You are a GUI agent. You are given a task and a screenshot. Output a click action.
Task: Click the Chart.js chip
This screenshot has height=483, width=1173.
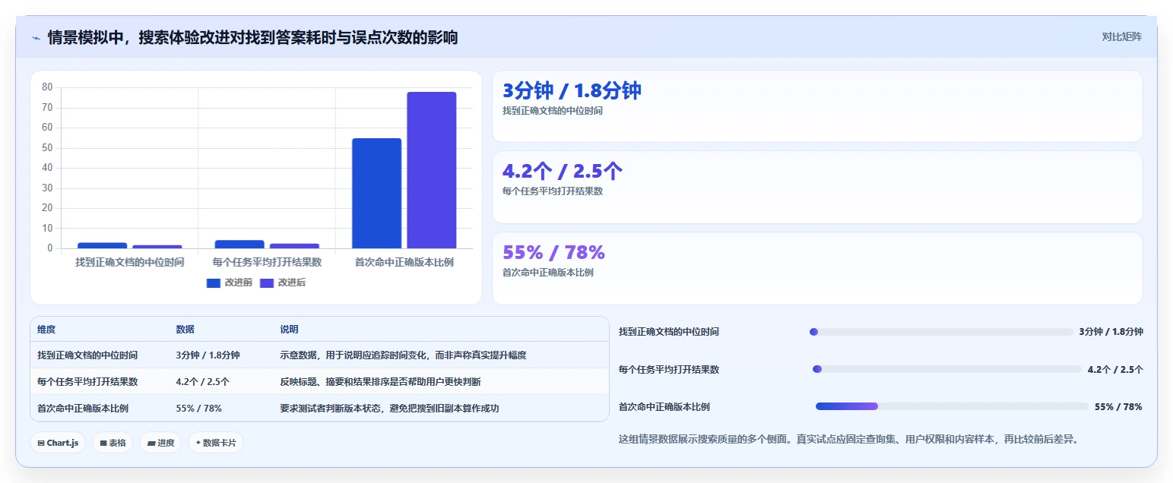pyautogui.click(x=58, y=443)
